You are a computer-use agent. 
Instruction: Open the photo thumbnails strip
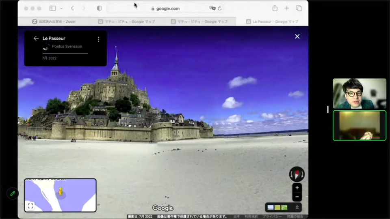[277, 207]
